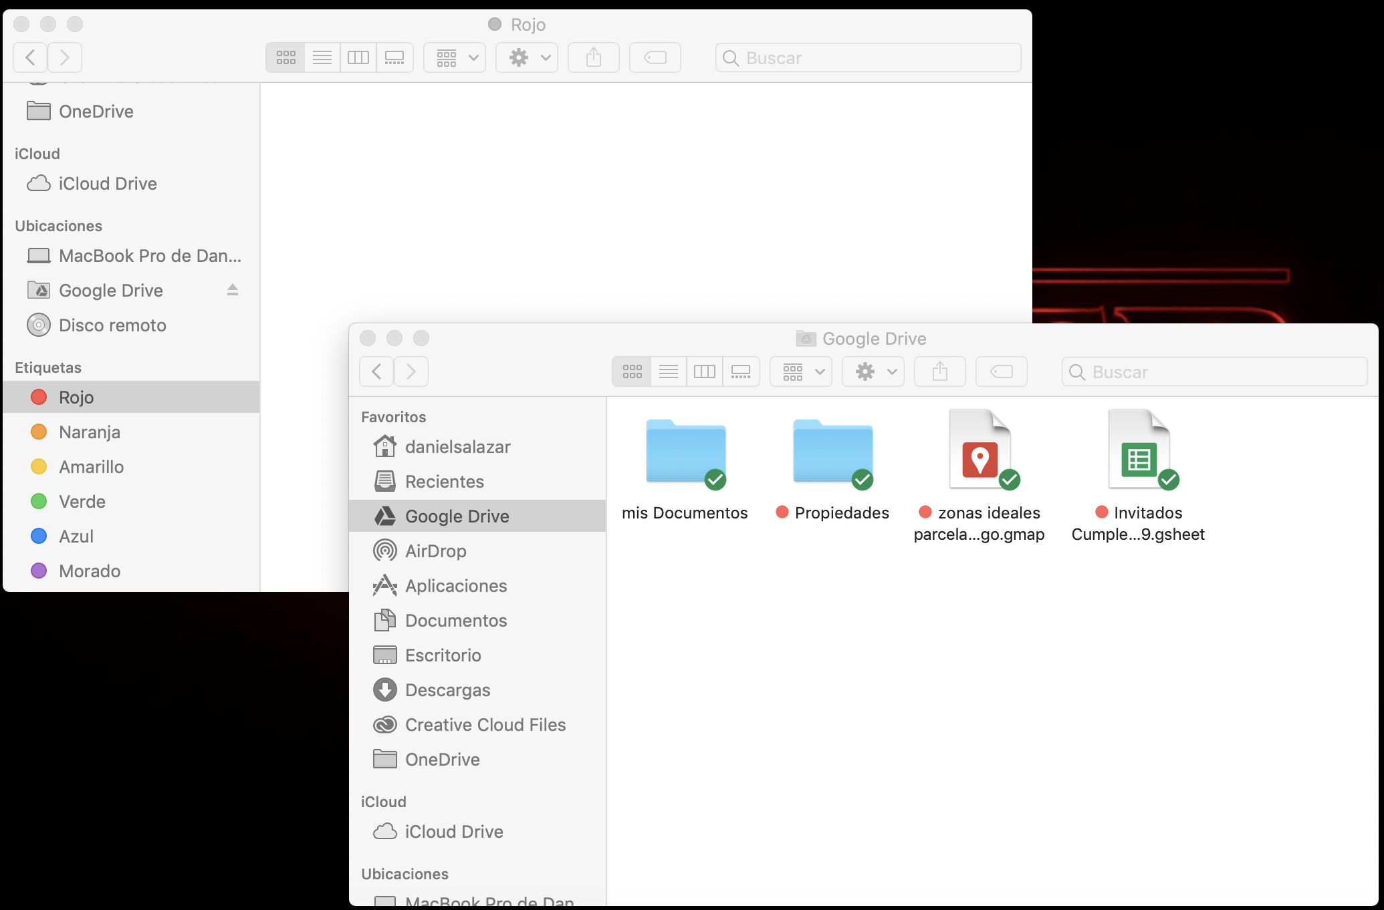
Task: Go forward in the Rojo window
Action: (65, 57)
